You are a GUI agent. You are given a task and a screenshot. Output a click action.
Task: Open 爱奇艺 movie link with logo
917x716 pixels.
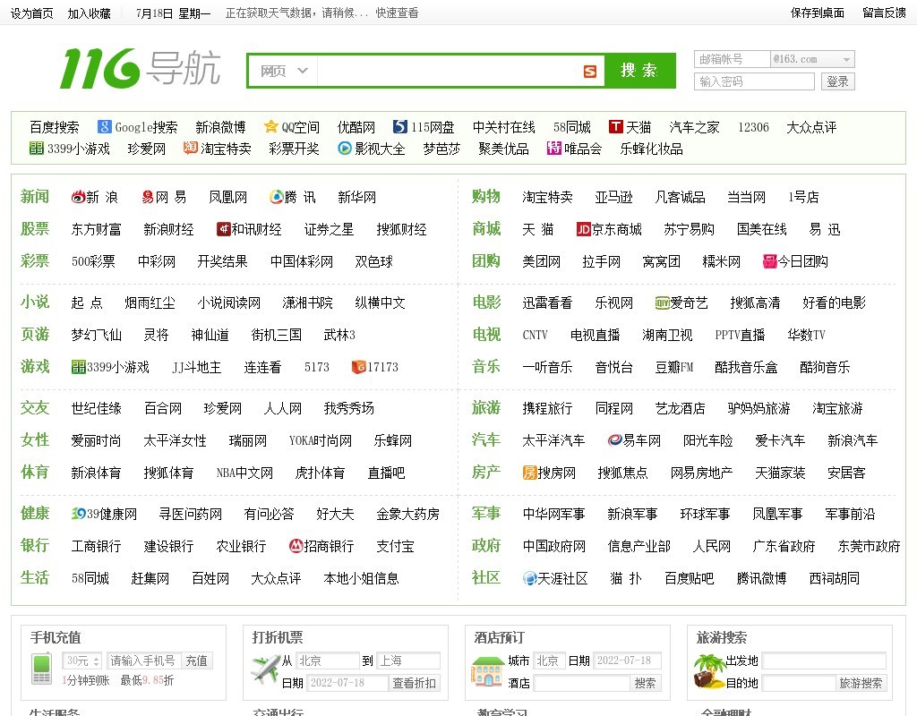click(681, 303)
